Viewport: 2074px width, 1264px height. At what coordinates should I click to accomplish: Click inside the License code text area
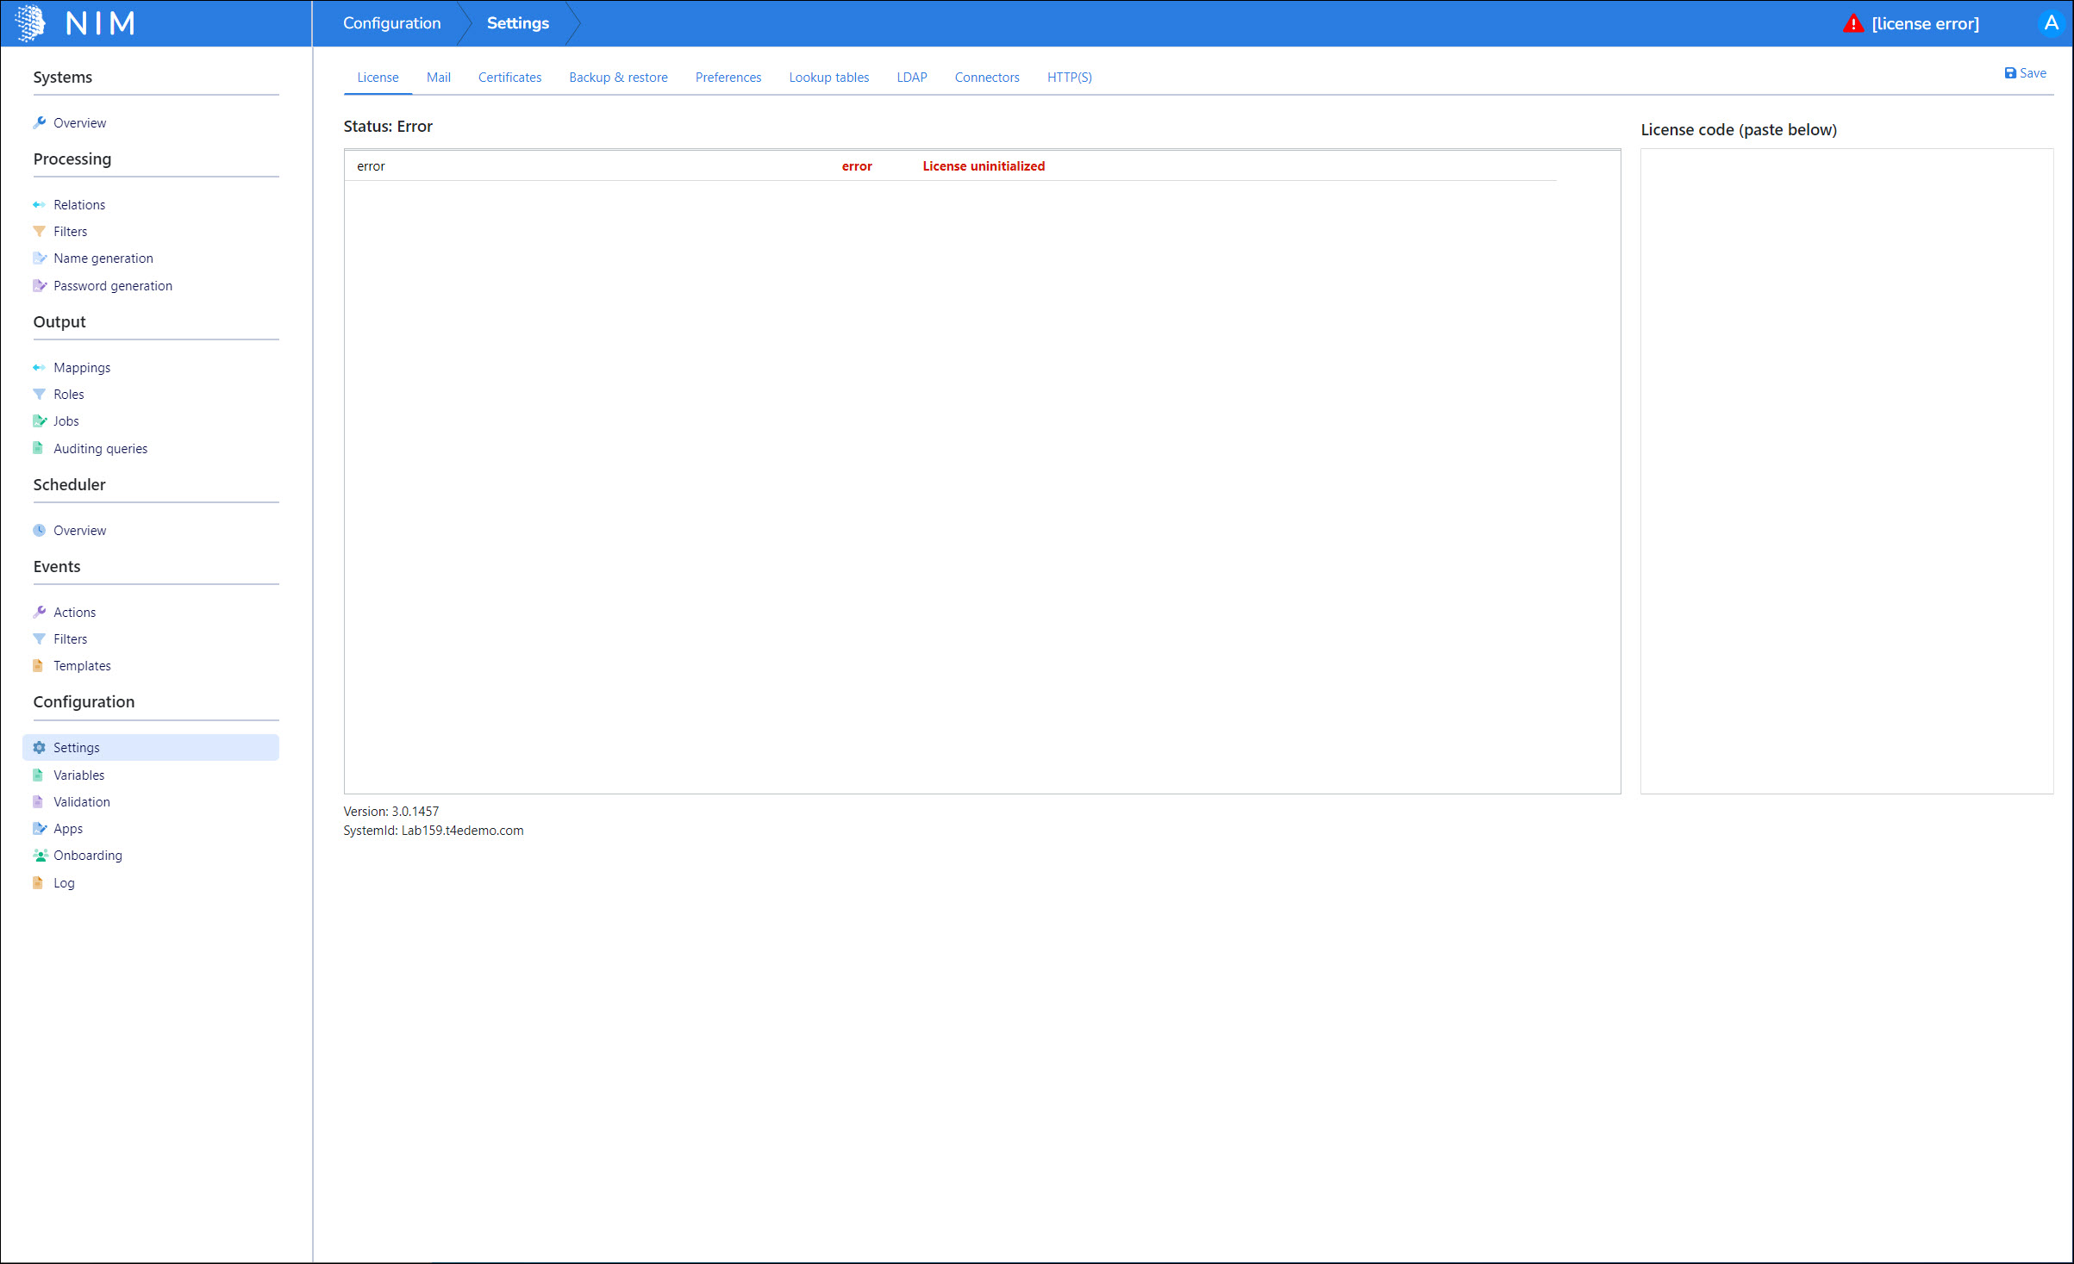tap(1846, 470)
